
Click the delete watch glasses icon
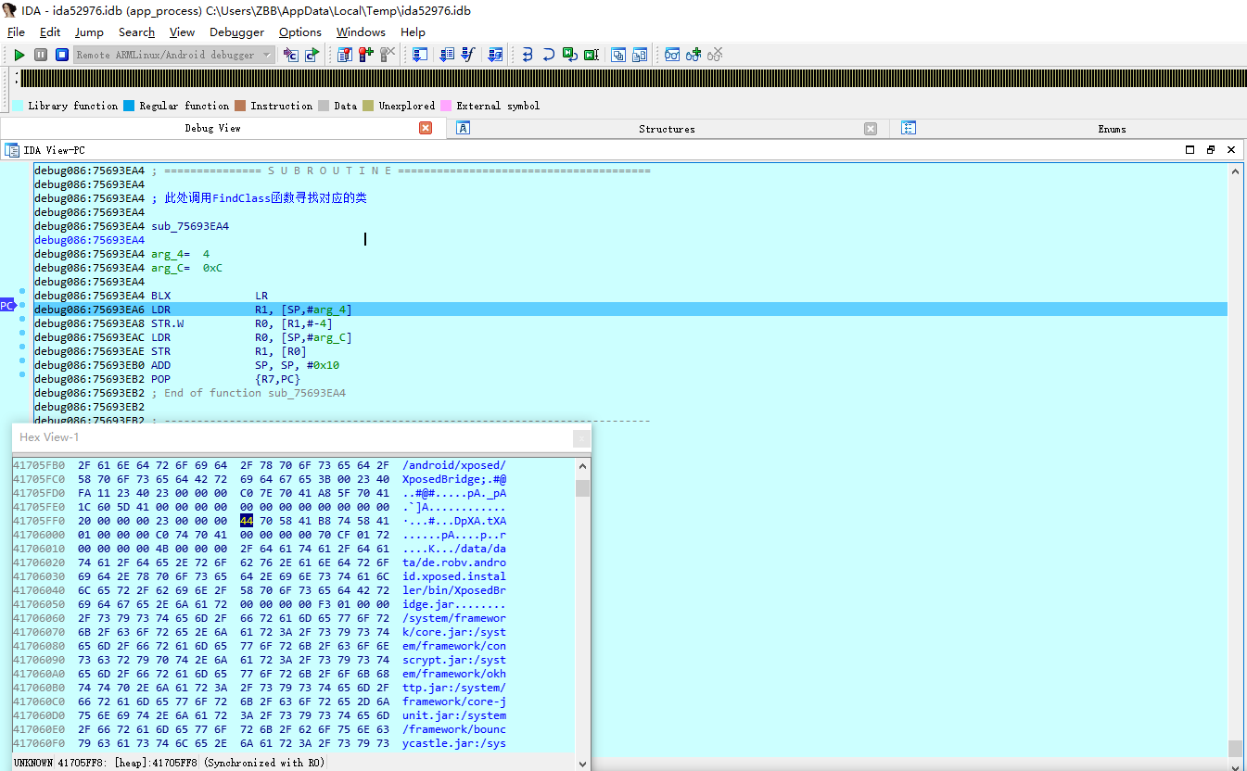715,55
